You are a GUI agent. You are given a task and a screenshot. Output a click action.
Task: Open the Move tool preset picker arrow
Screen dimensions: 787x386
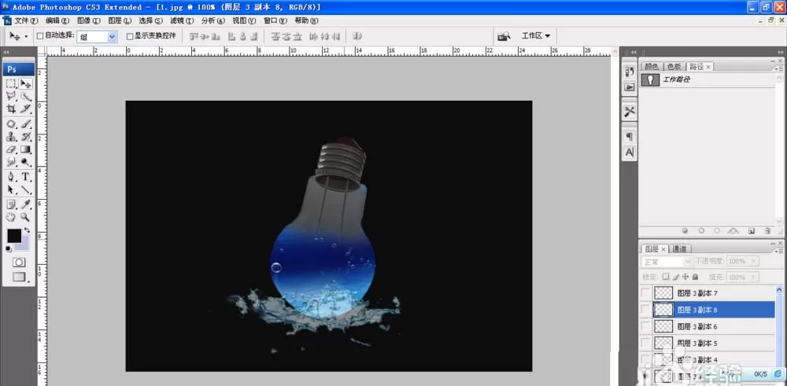point(26,37)
